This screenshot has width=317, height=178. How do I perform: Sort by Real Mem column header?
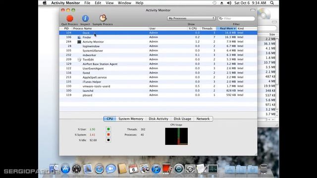226,29
